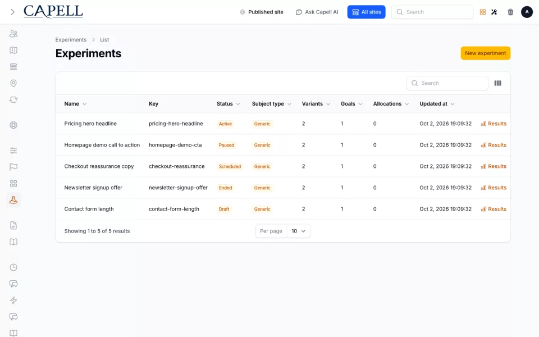Sort by the Variants column

(x=316, y=104)
